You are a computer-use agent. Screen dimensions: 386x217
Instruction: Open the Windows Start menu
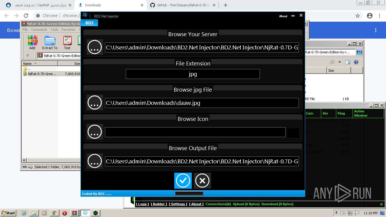[8, 213]
